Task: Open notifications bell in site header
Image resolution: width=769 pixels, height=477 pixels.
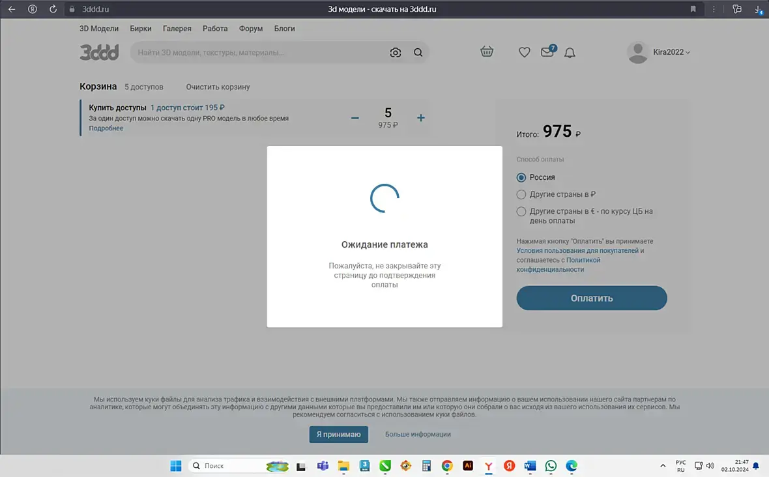Action: pyautogui.click(x=570, y=52)
